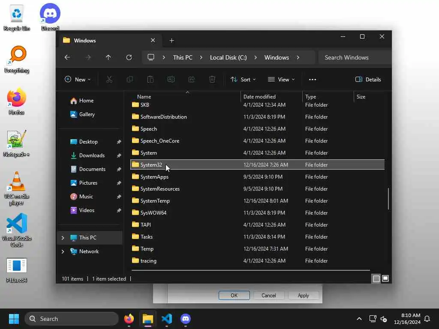Select the SysWOW64 folder
Viewport: 439px width, 329px height.
click(257, 213)
